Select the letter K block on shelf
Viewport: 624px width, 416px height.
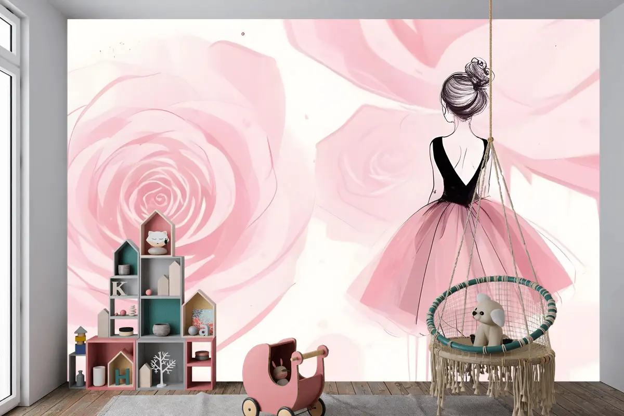click(119, 288)
